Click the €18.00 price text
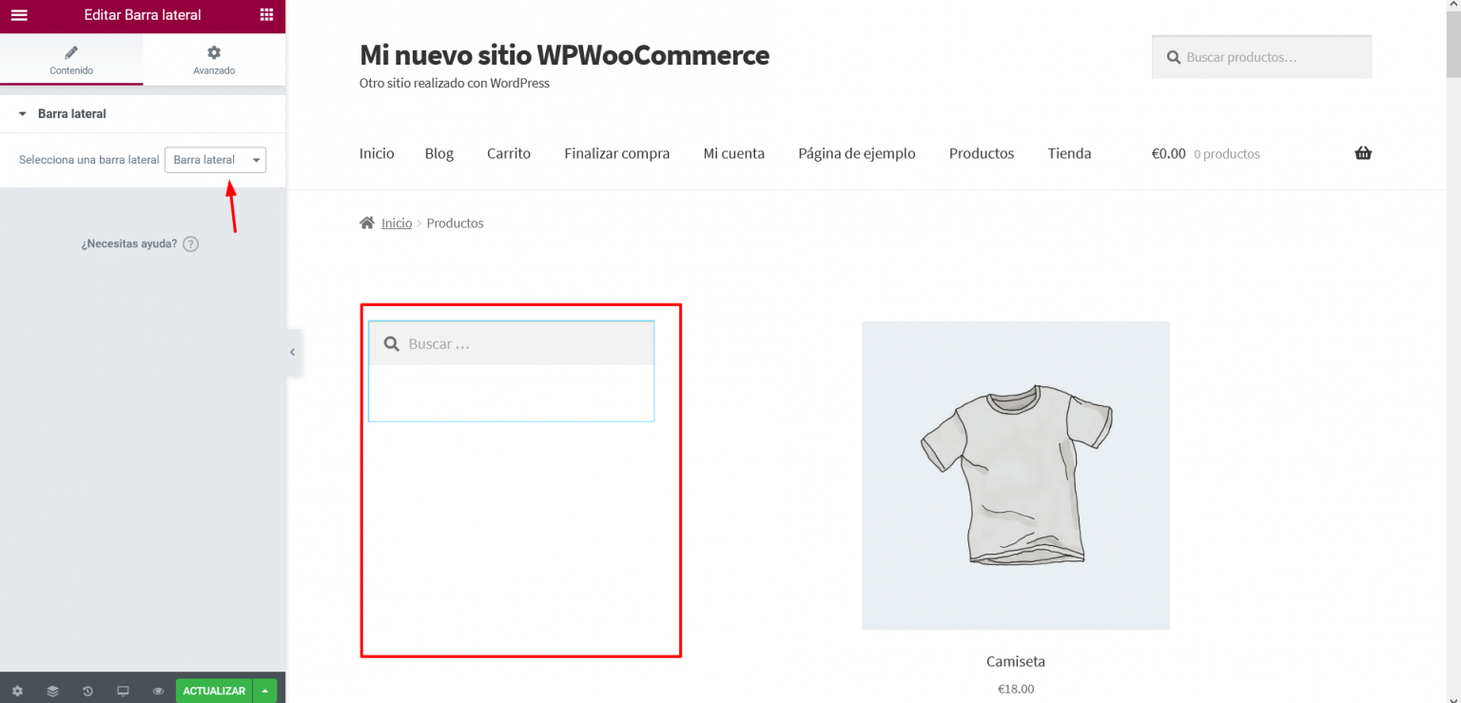The image size is (1461, 703). [x=1016, y=689]
